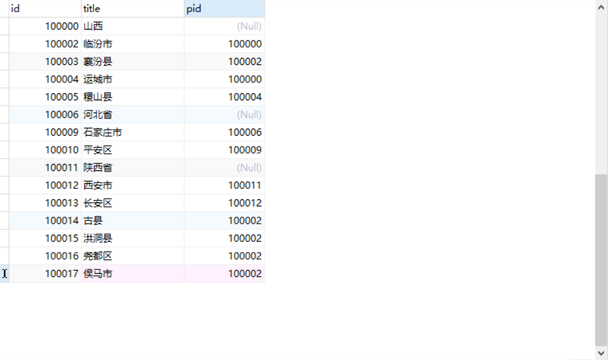Image resolution: width=608 pixels, height=360 pixels.
Task: Select the title cell 稷山县
Action: pos(132,97)
